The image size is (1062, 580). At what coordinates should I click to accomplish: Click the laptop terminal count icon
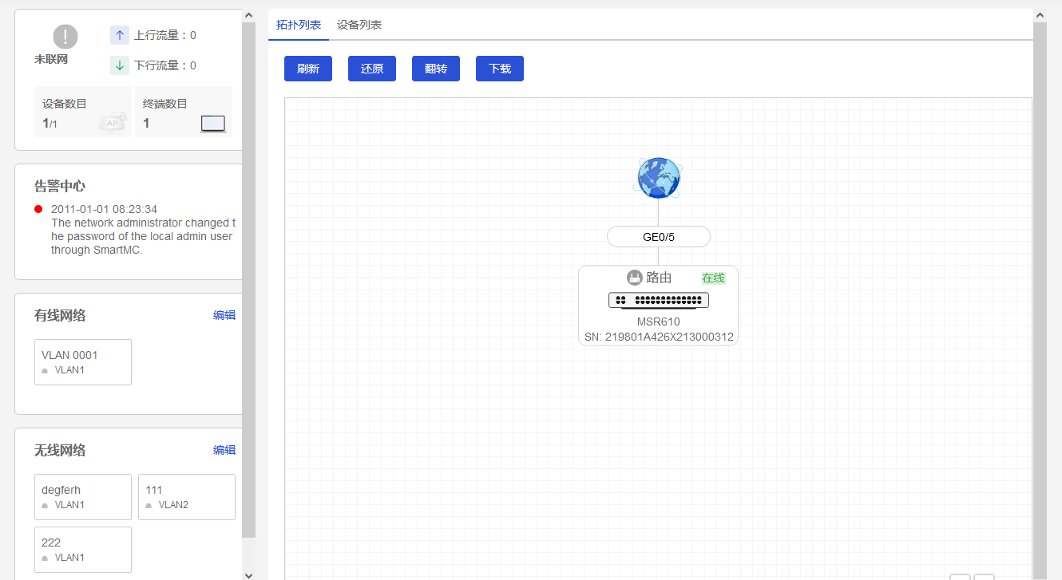212,124
